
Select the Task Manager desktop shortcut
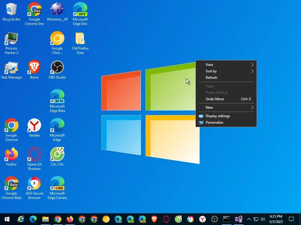[x=11, y=70]
